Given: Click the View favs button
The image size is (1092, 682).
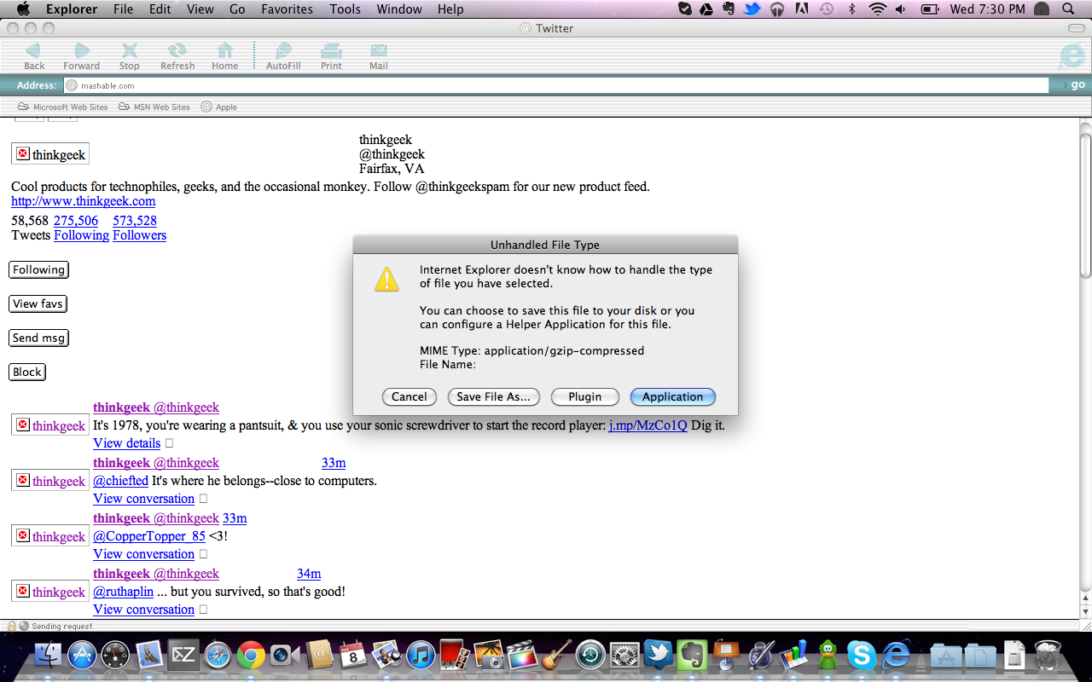Looking at the screenshot, I should click(x=38, y=303).
